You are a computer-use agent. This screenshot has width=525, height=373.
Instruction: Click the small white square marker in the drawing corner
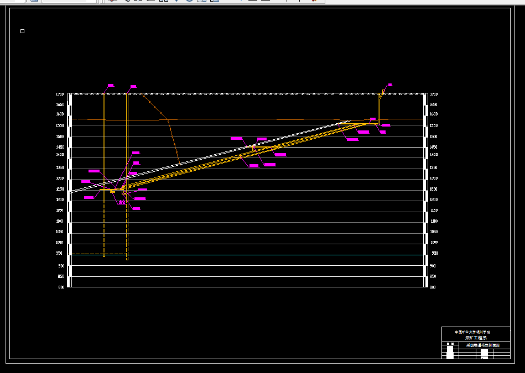[23, 31]
